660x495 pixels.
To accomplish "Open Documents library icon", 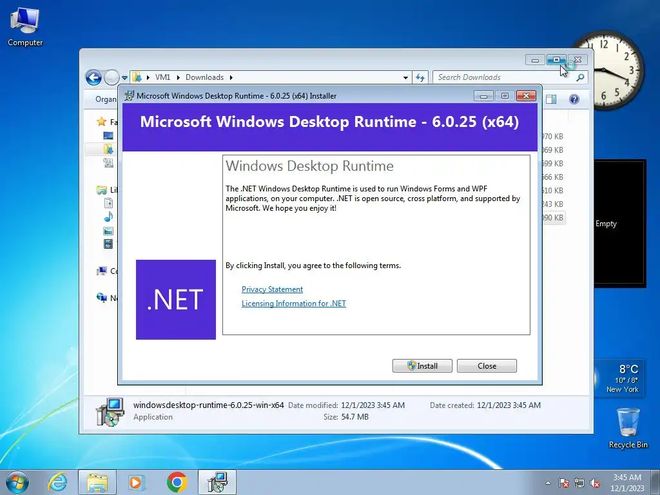I will (x=108, y=203).
